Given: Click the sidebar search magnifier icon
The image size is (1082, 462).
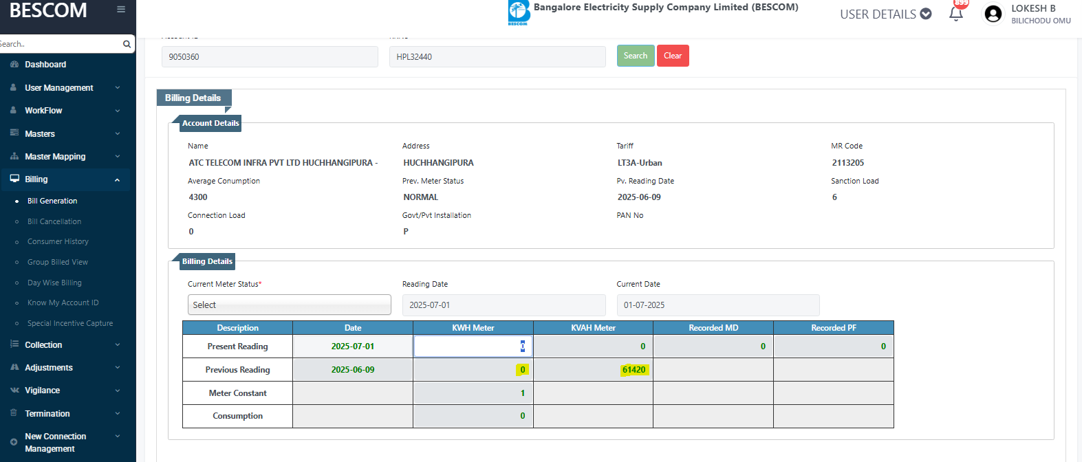Looking at the screenshot, I should (x=127, y=44).
